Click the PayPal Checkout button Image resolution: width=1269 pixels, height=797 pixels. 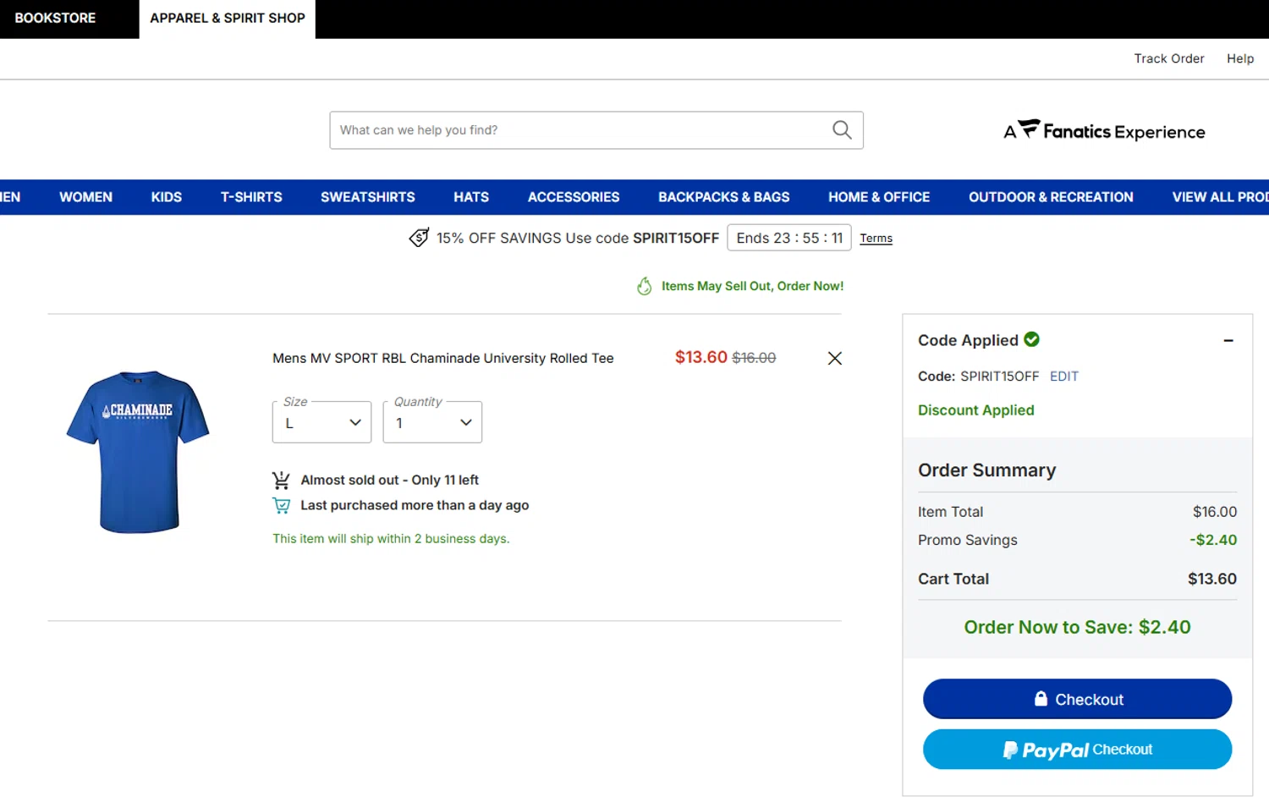tap(1077, 750)
